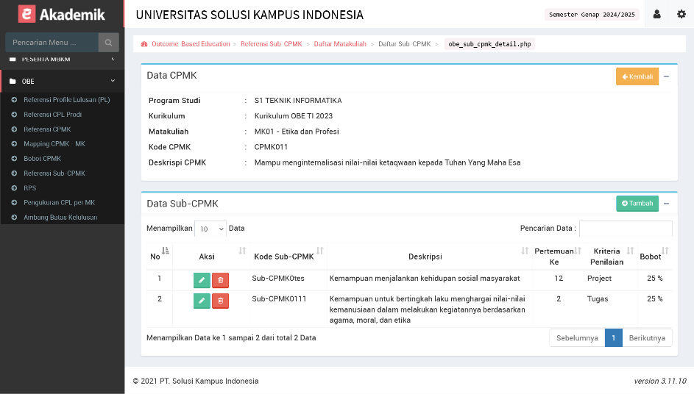Go to the Berikutnya pagination page
The image size is (694, 394).
tap(647, 337)
